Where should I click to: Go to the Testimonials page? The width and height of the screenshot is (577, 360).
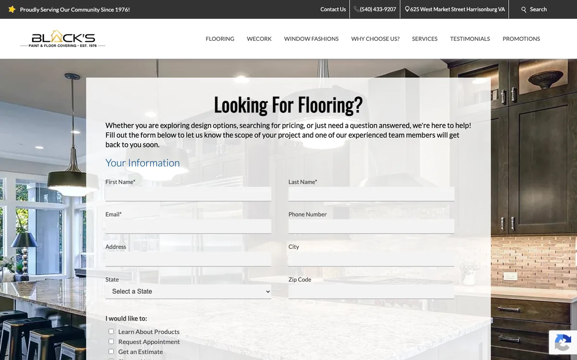470,39
